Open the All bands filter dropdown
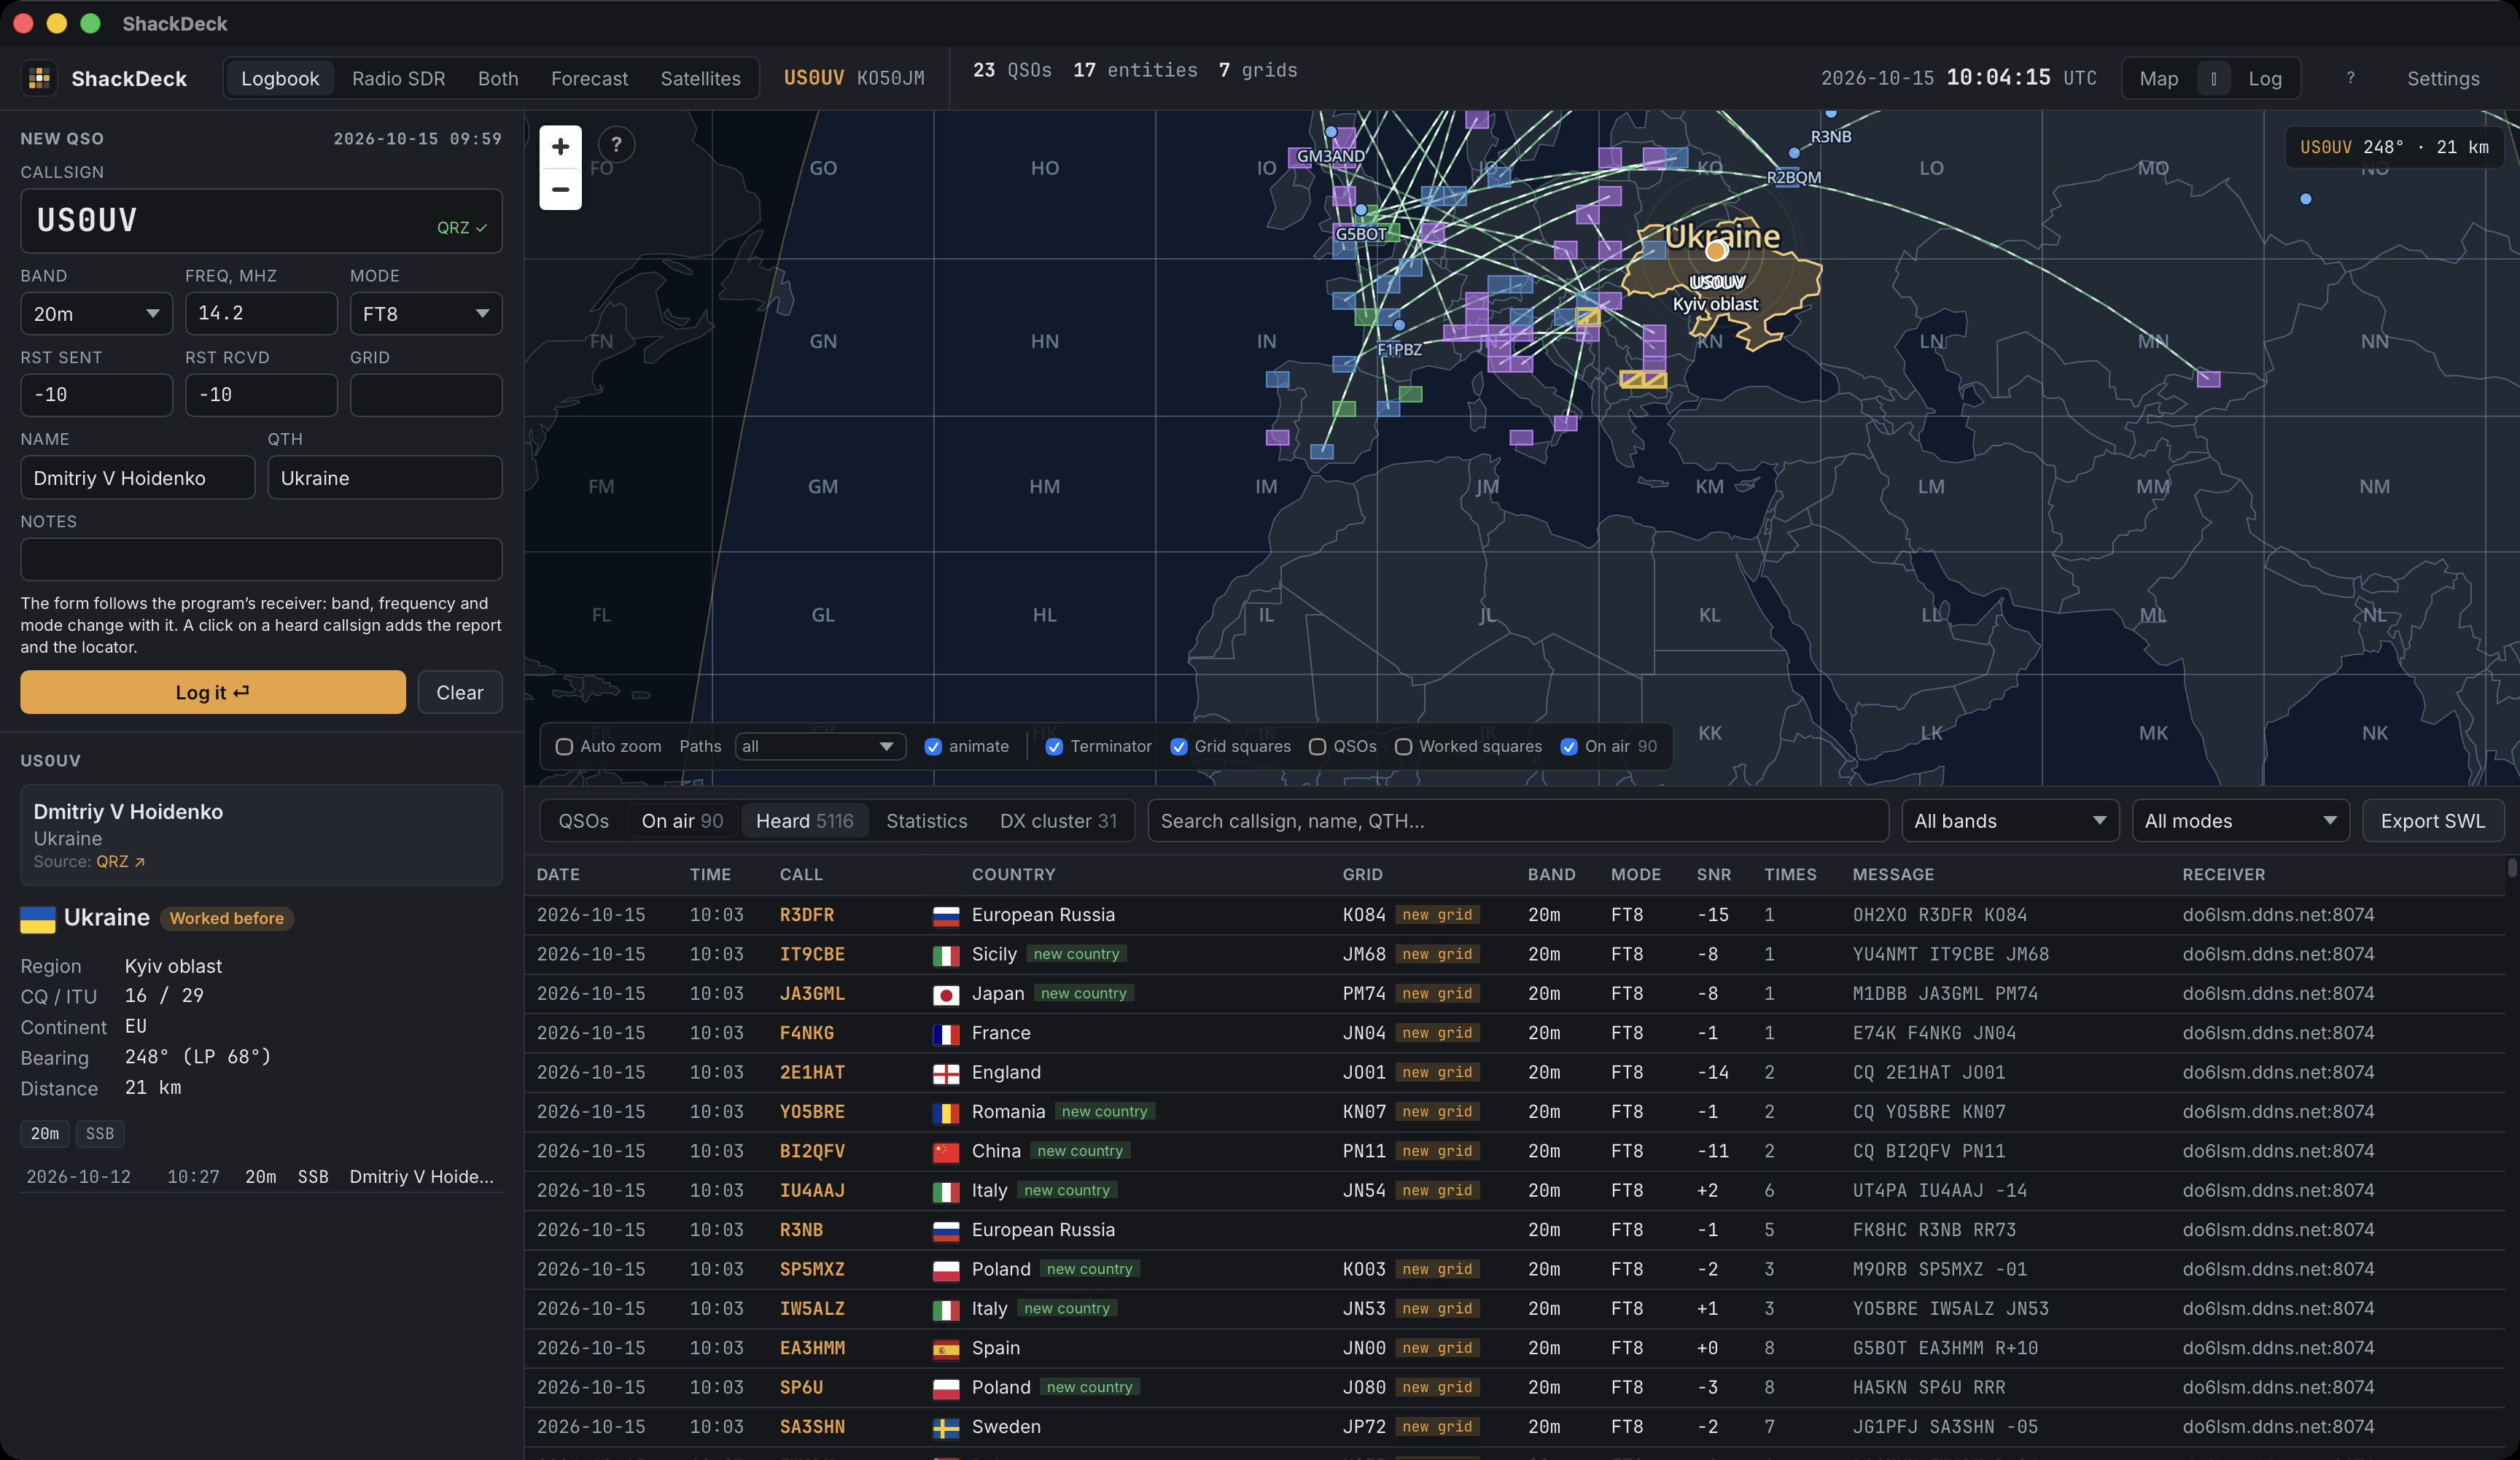This screenshot has width=2520, height=1460. (x=2009, y=821)
